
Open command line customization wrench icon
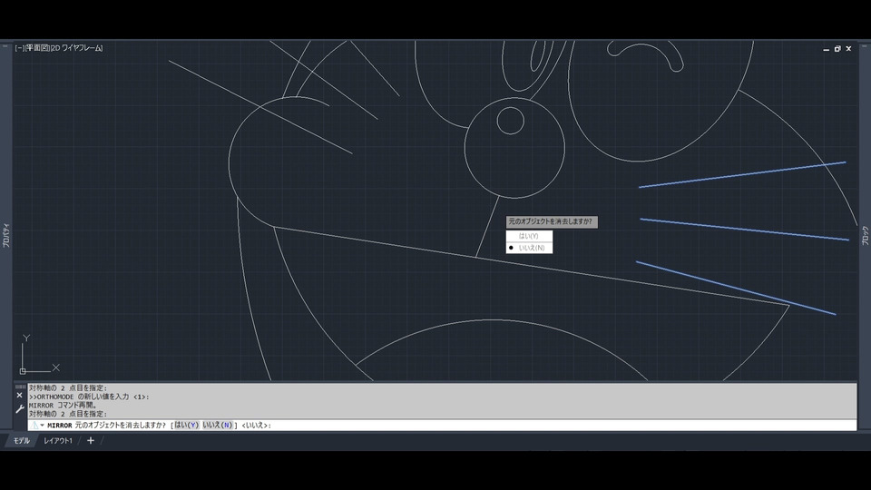pos(19,409)
